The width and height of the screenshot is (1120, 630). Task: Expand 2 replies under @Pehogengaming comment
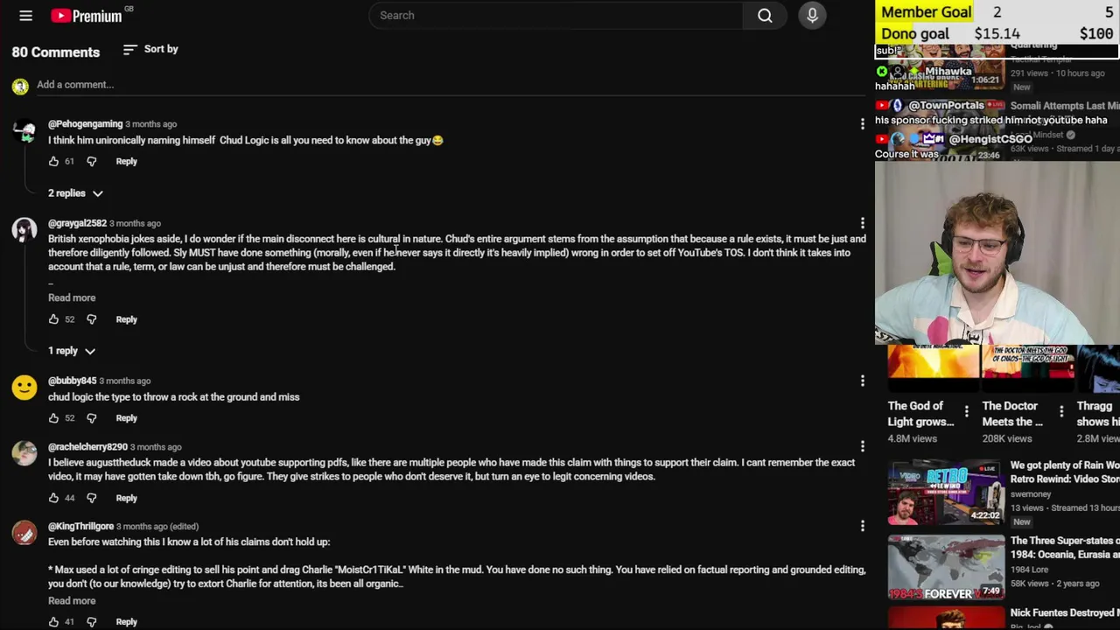point(75,193)
